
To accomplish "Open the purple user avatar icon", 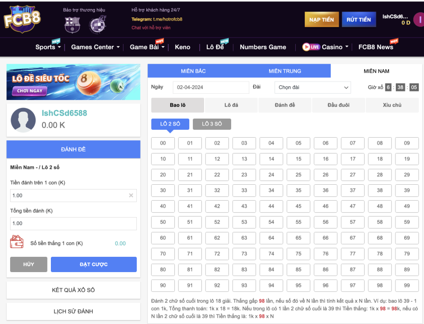I will [419, 20].
